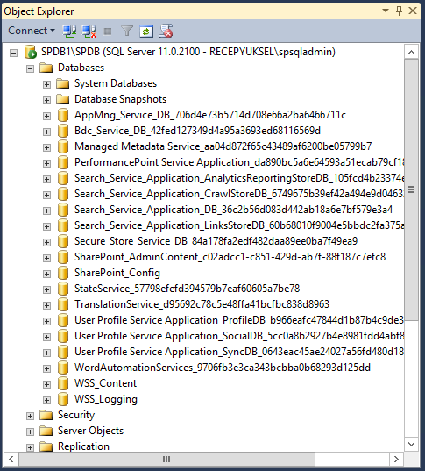Click vertical scrollbar up arrow

tap(411, 53)
